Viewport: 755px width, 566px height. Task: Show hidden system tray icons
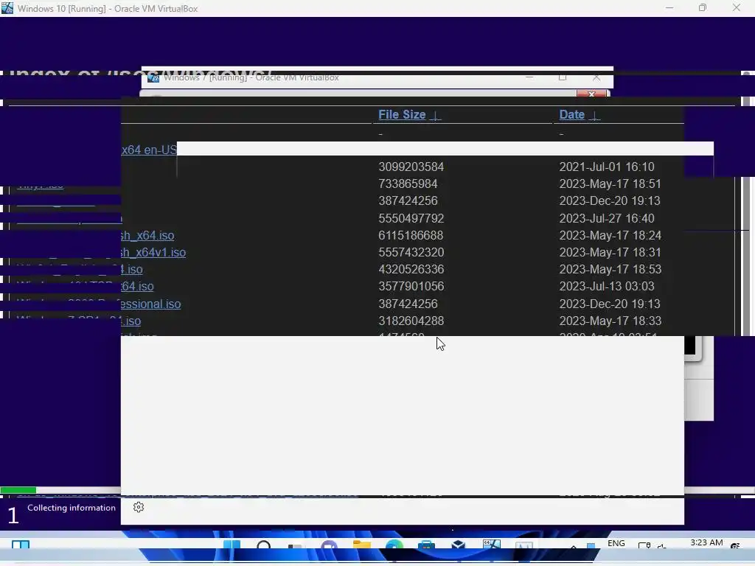click(x=573, y=547)
